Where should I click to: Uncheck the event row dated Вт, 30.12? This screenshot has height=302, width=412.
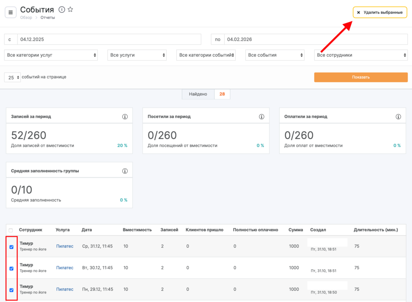tap(11, 268)
